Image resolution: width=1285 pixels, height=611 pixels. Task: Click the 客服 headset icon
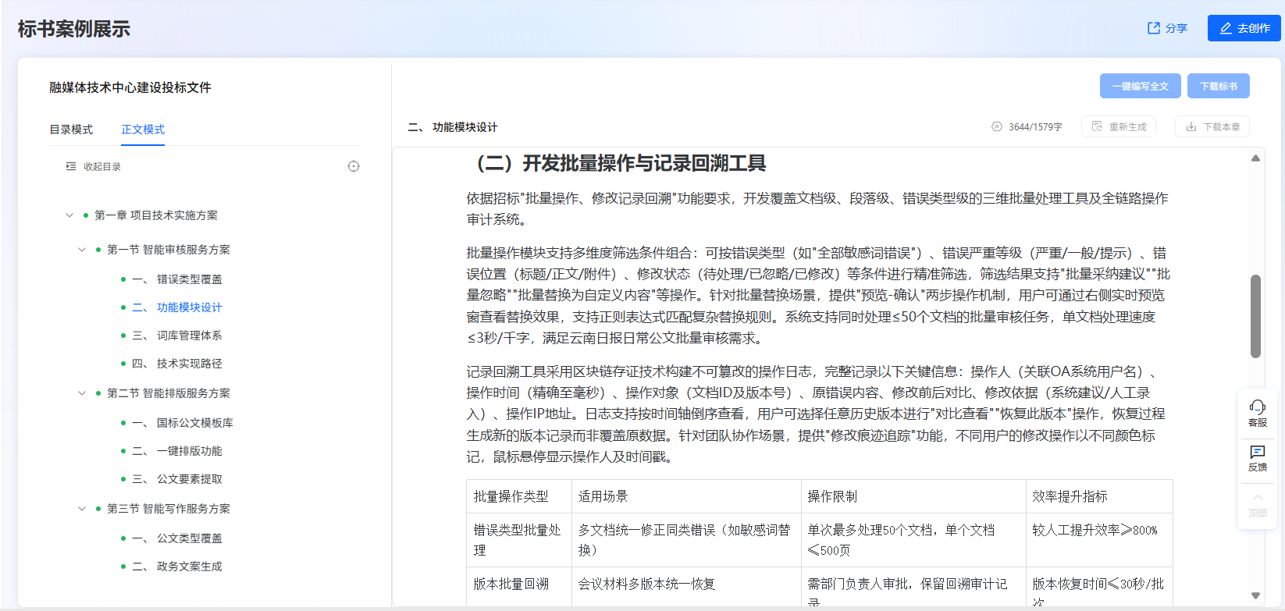click(x=1258, y=407)
